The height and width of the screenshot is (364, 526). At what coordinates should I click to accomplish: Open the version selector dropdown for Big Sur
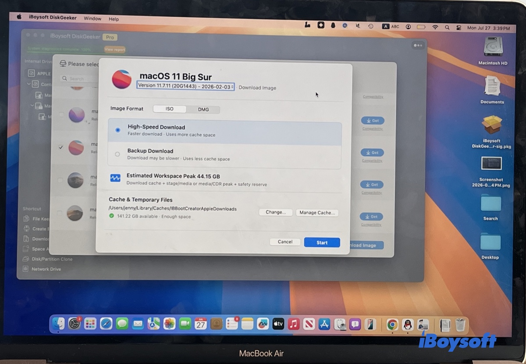pyautogui.click(x=185, y=86)
